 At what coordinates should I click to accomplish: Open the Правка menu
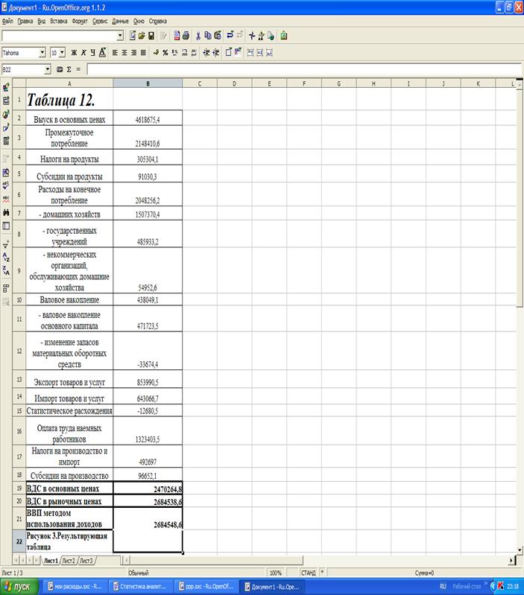(25, 22)
